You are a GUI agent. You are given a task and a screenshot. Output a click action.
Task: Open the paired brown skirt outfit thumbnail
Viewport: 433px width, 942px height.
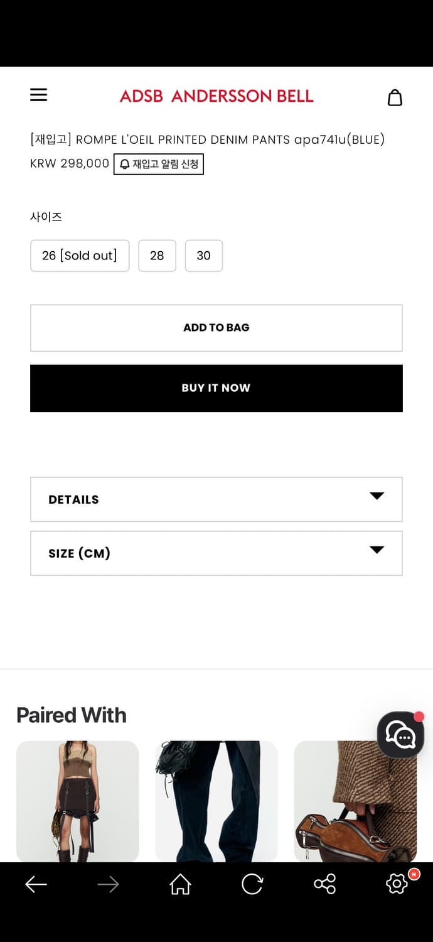click(x=77, y=801)
